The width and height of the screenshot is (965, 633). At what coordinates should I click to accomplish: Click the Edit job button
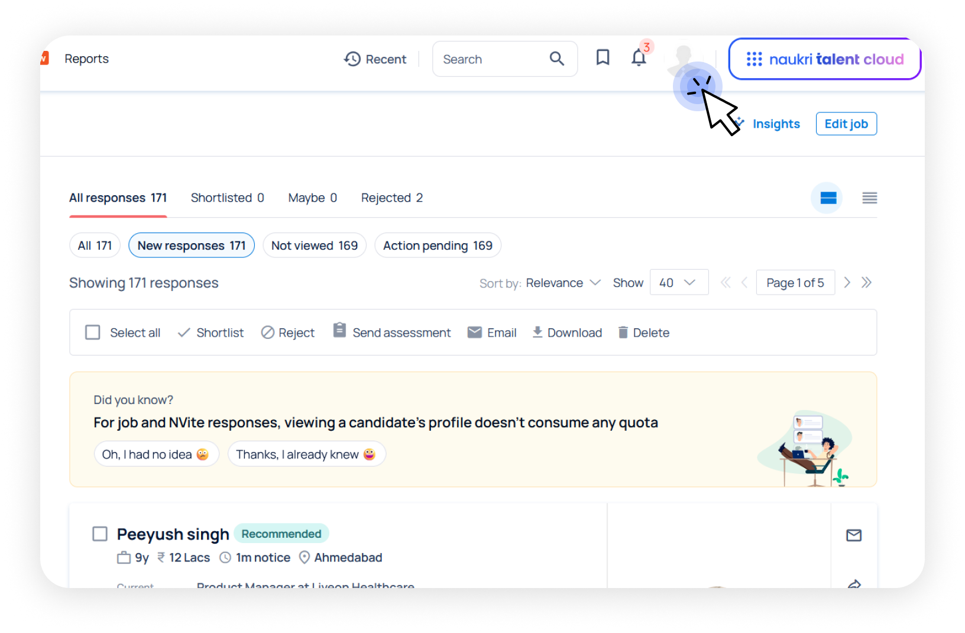click(846, 124)
